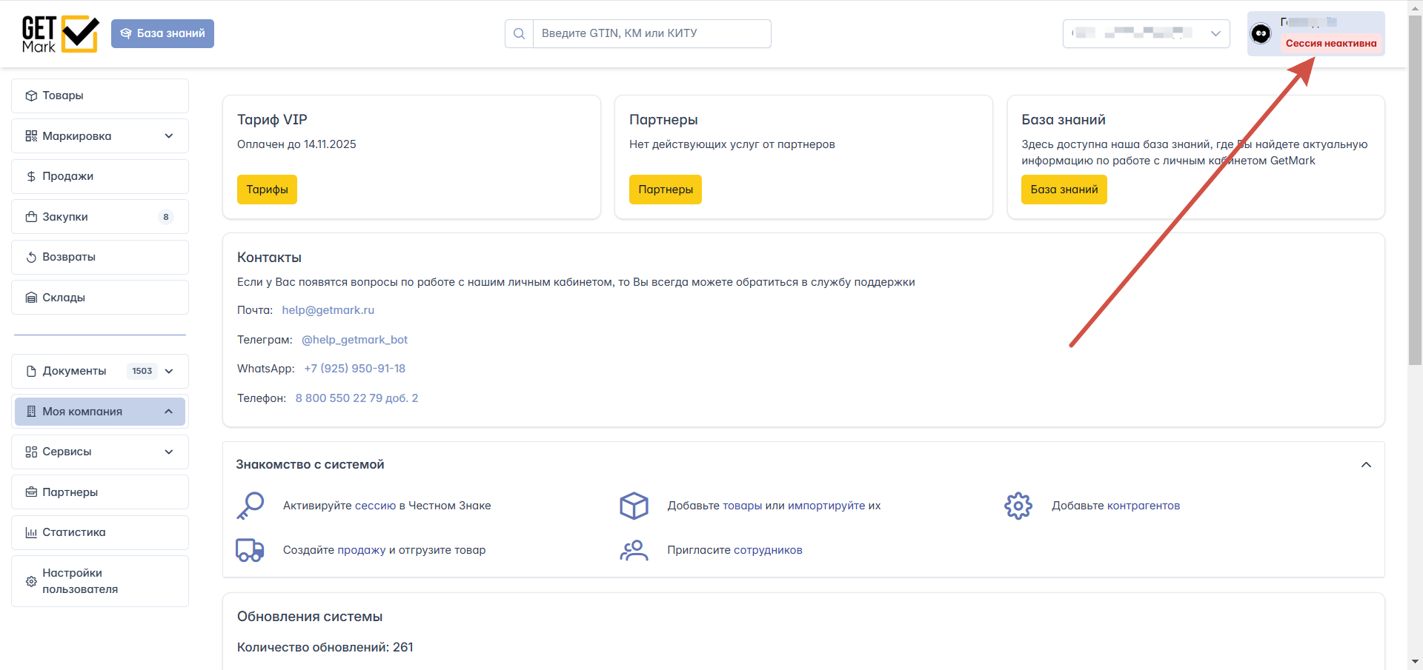The height and width of the screenshot is (670, 1423).
Task: Click the user avatar icon
Action: point(1261,33)
